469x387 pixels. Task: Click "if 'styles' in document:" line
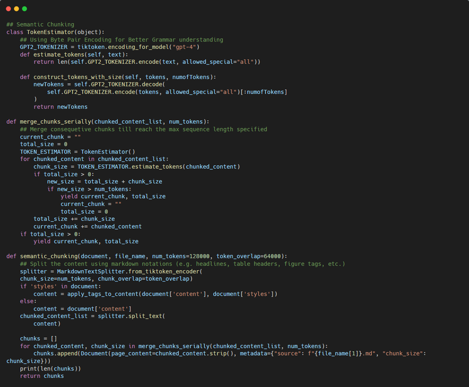click(61, 286)
